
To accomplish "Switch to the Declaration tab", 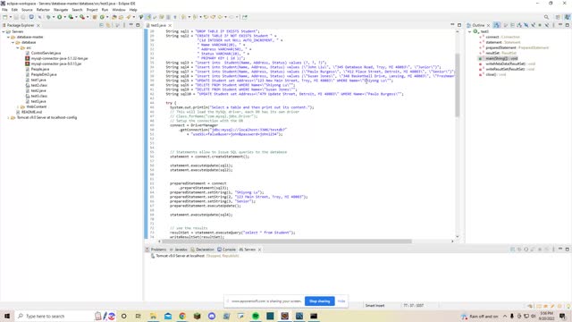I will click(x=203, y=250).
